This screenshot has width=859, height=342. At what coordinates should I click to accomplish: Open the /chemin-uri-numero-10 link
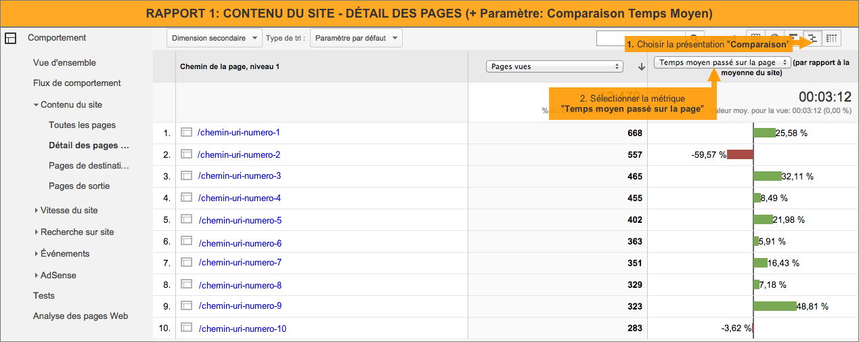tap(242, 329)
